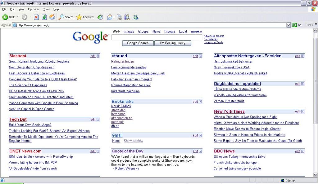This screenshot has width=318, height=184.
Task: Open the News search tab
Action: point(157,32)
